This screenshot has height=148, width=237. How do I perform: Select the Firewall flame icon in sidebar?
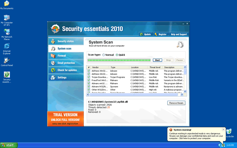(53, 56)
